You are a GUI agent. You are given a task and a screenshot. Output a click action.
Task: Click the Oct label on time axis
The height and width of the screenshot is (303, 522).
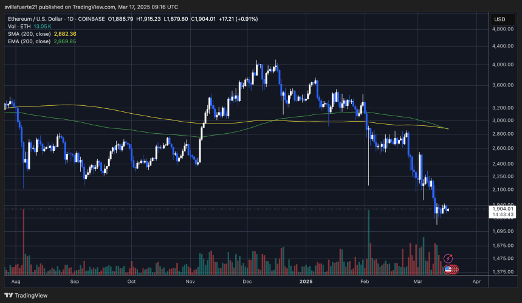131,281
